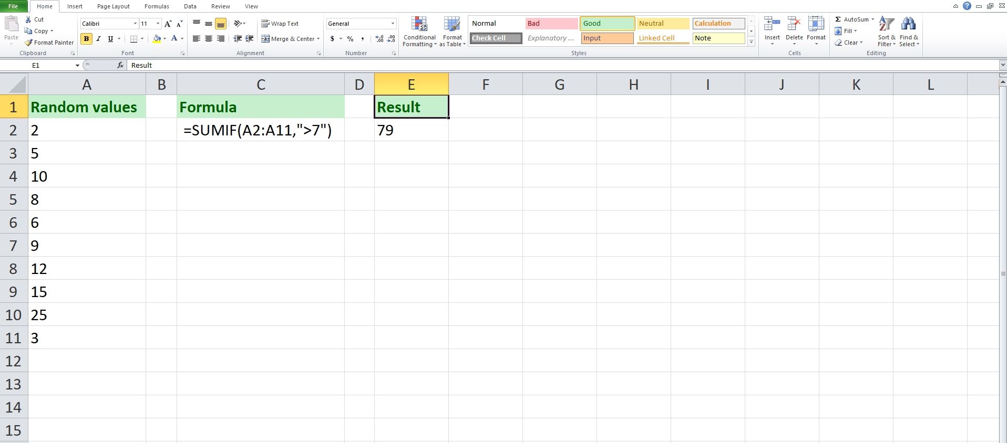Click the Select All corner button
This screenshot has width=1007, height=443.
click(x=14, y=85)
